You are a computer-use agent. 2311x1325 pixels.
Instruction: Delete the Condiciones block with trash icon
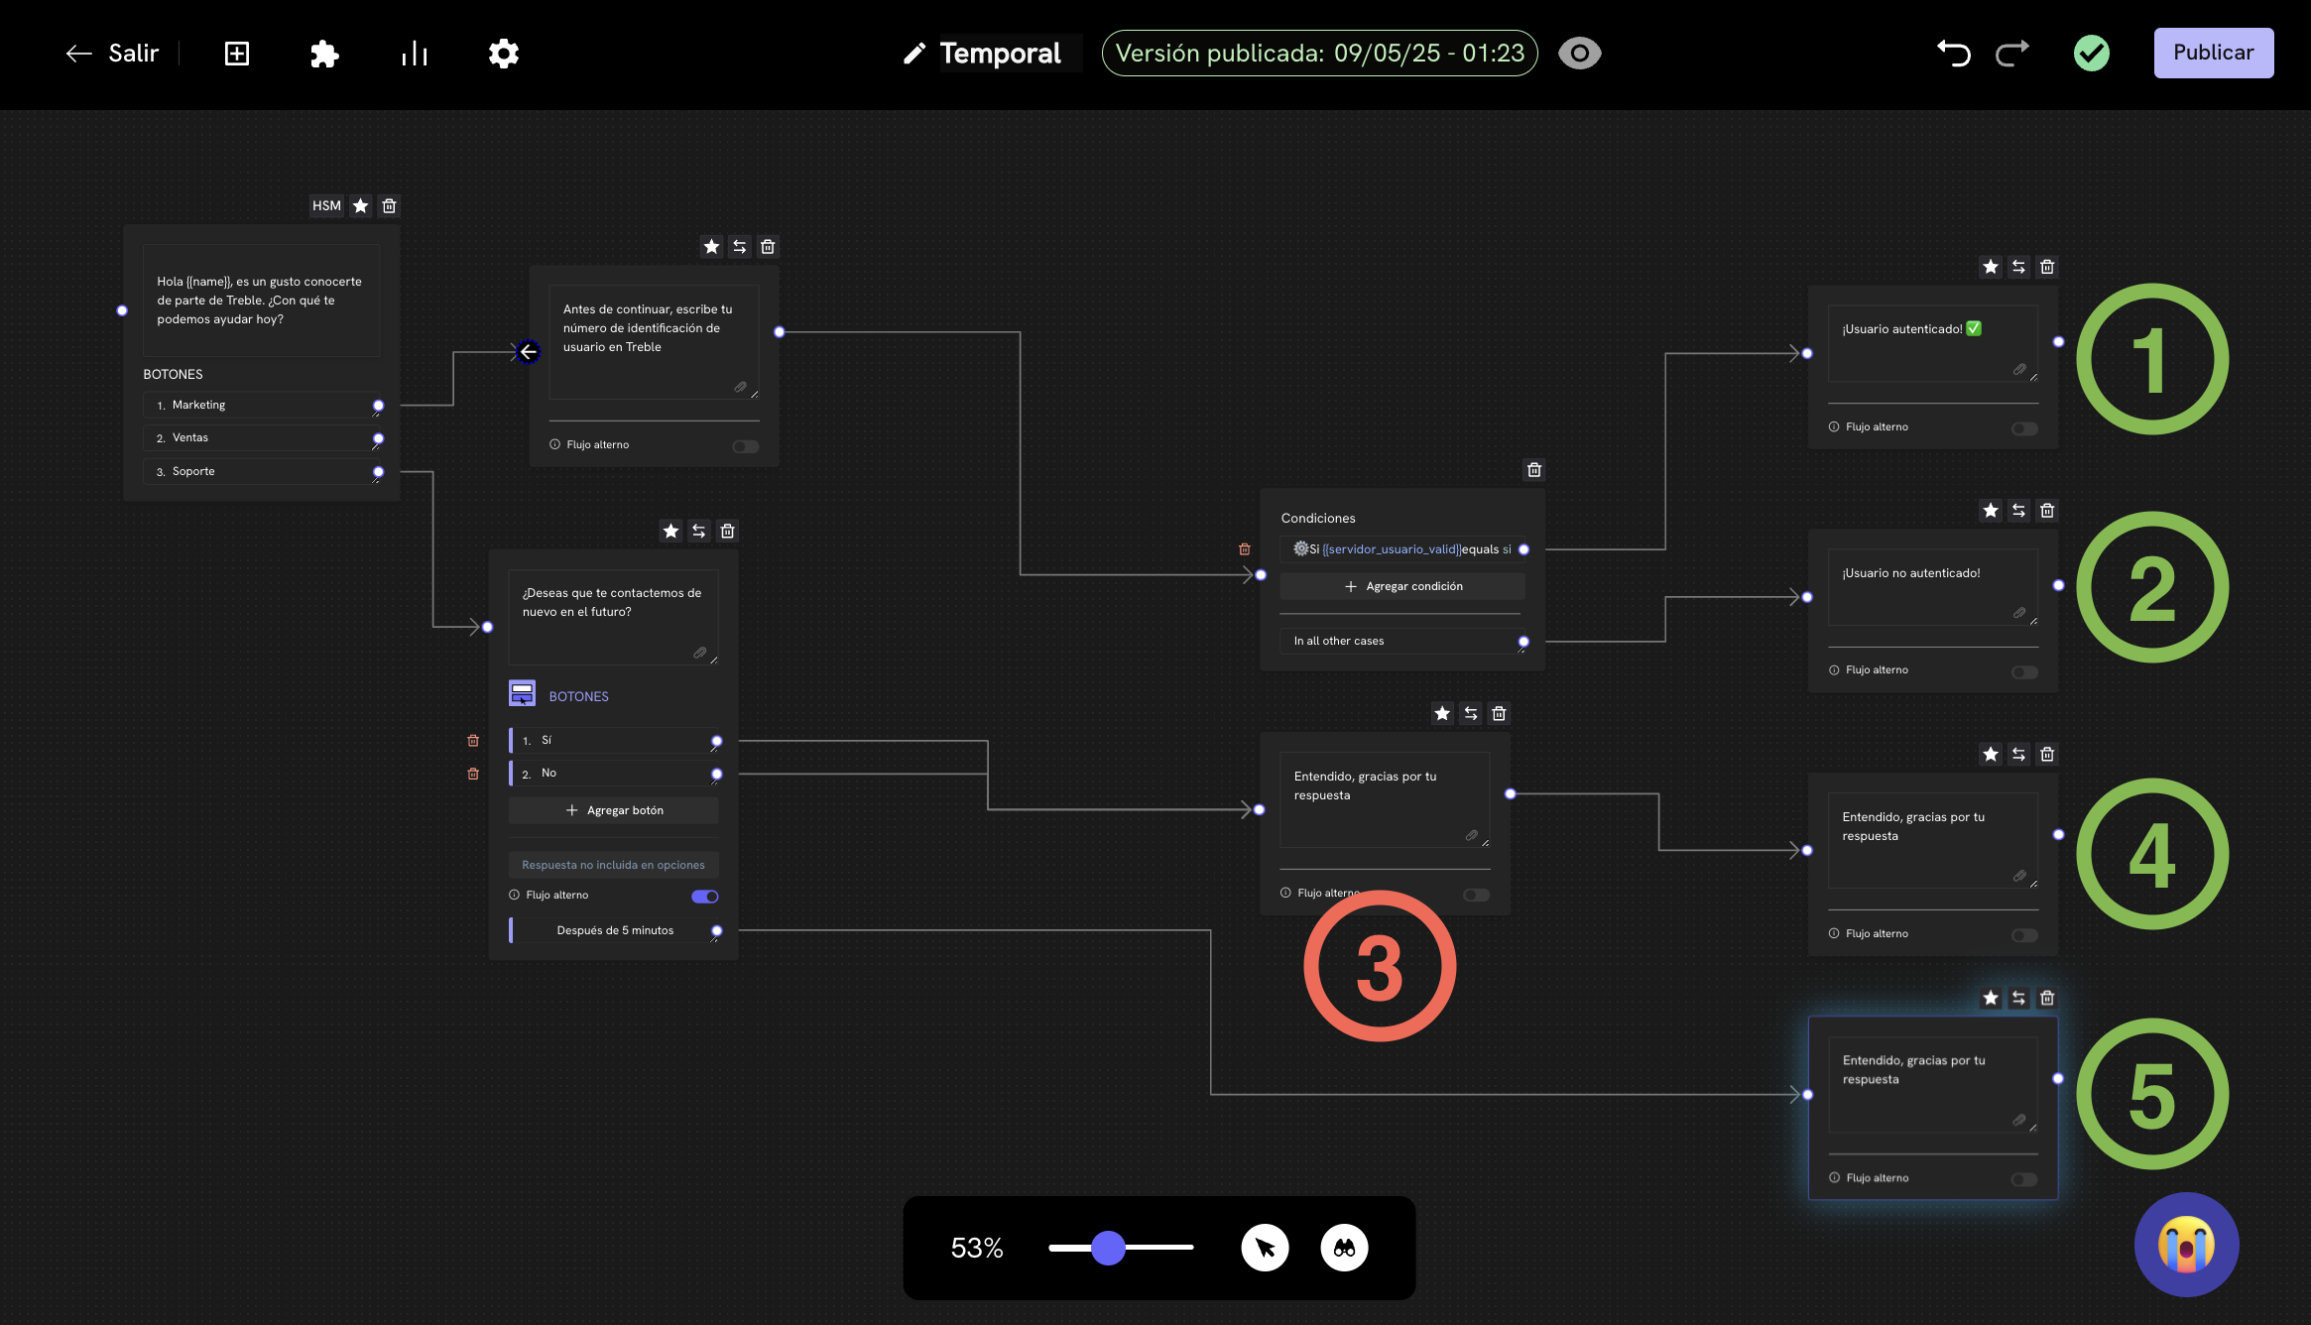(x=1534, y=470)
